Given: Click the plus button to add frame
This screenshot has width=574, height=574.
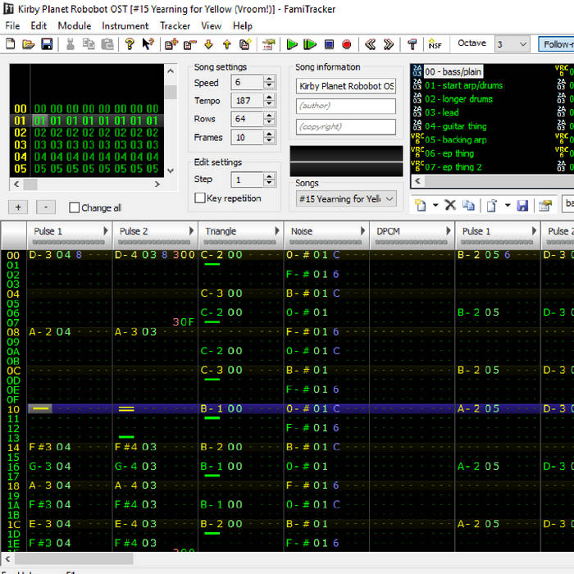Looking at the screenshot, I should coord(19,207).
